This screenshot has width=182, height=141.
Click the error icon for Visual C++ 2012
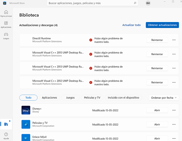pos(91,83)
